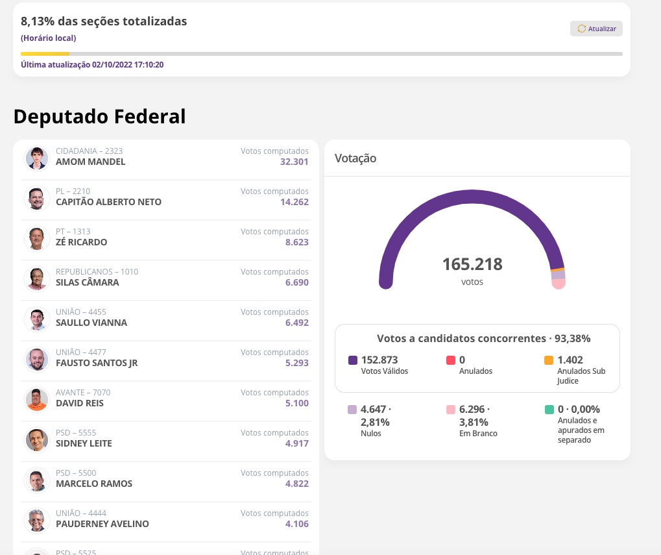Viewport: 661px width, 555px height.
Task: Click Zé Ricardo's profile picture
Action: [37, 238]
